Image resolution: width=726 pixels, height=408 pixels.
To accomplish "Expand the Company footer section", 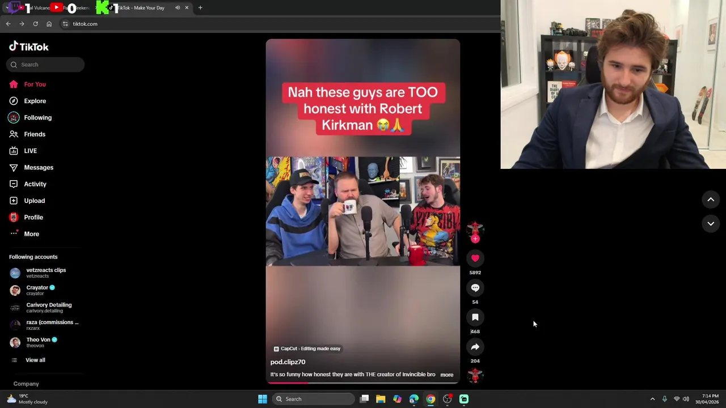I will coord(26,384).
